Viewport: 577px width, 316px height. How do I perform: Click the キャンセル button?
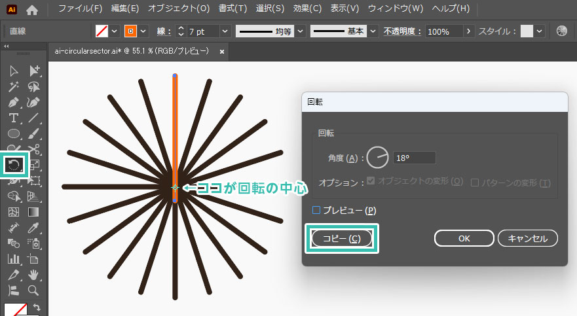click(x=528, y=238)
